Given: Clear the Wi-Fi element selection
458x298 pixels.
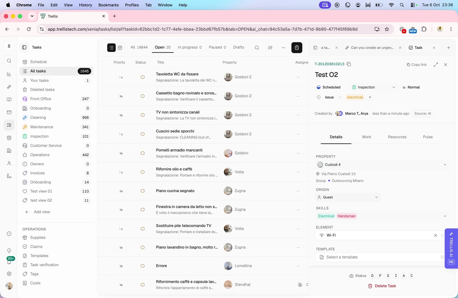Looking at the screenshot, I should (x=436, y=235).
